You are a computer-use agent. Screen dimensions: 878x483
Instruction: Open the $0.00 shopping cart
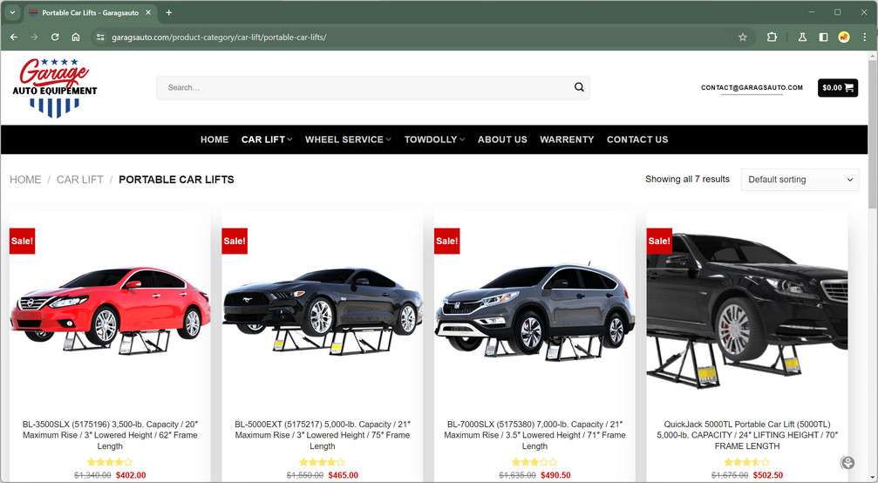838,87
